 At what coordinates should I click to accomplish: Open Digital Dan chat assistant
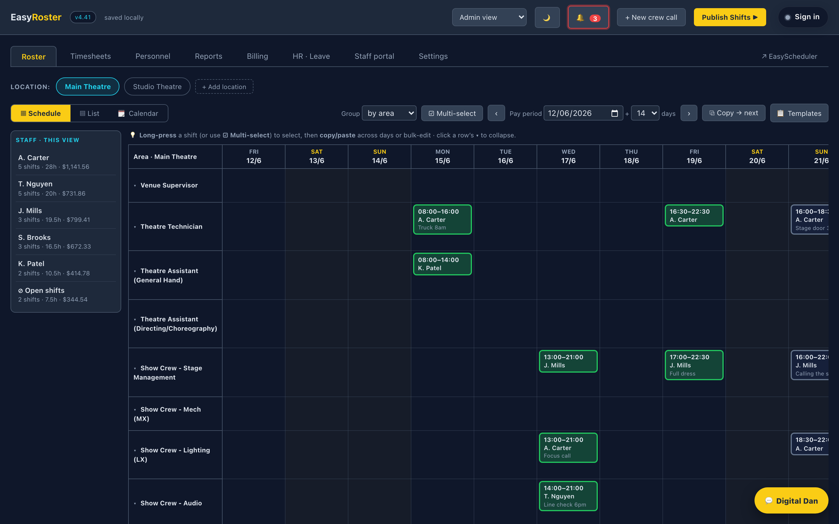(x=791, y=500)
